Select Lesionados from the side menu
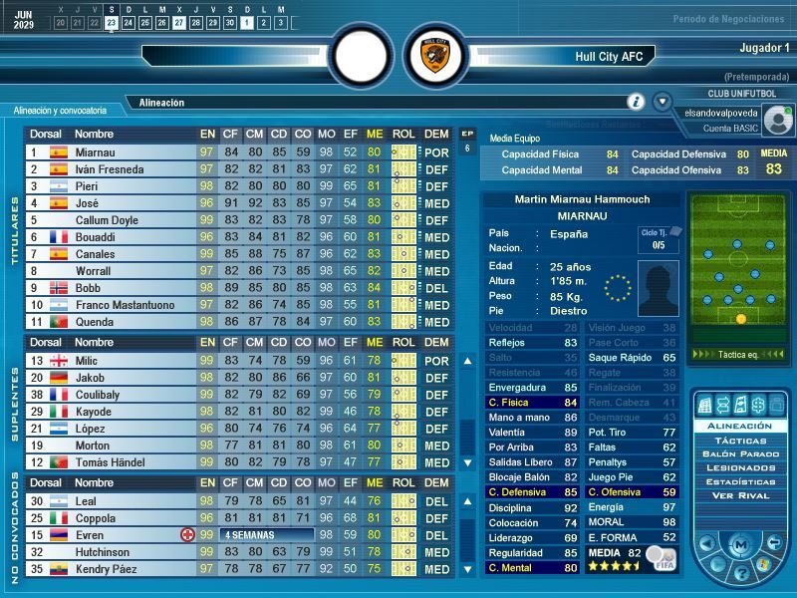797x598 pixels. (x=740, y=467)
